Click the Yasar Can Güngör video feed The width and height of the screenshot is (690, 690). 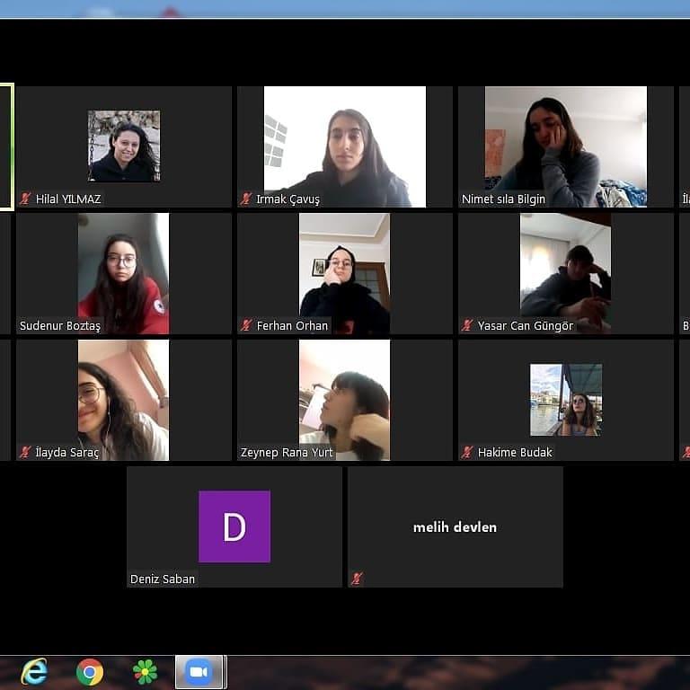(565, 273)
